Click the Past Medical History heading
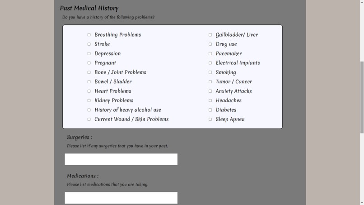 point(89,8)
